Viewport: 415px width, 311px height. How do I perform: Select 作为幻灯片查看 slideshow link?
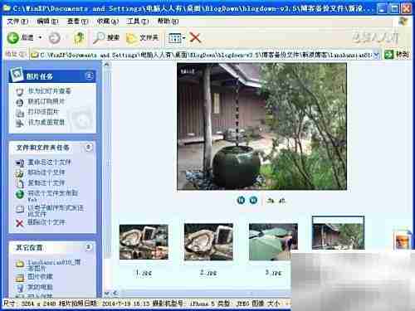tap(49, 91)
